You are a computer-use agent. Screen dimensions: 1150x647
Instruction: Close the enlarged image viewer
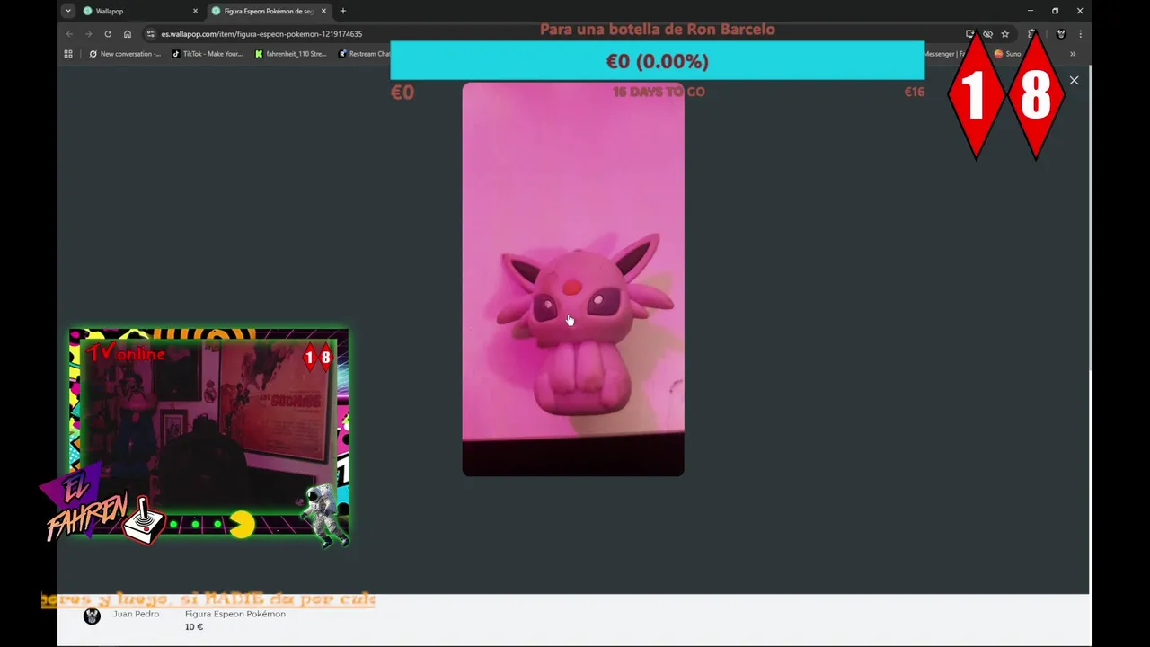(x=1074, y=81)
